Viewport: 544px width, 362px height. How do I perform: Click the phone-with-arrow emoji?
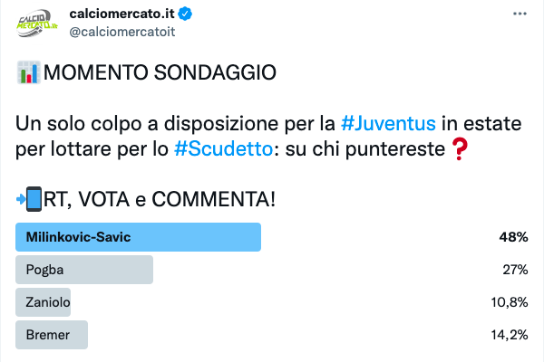tap(28, 197)
